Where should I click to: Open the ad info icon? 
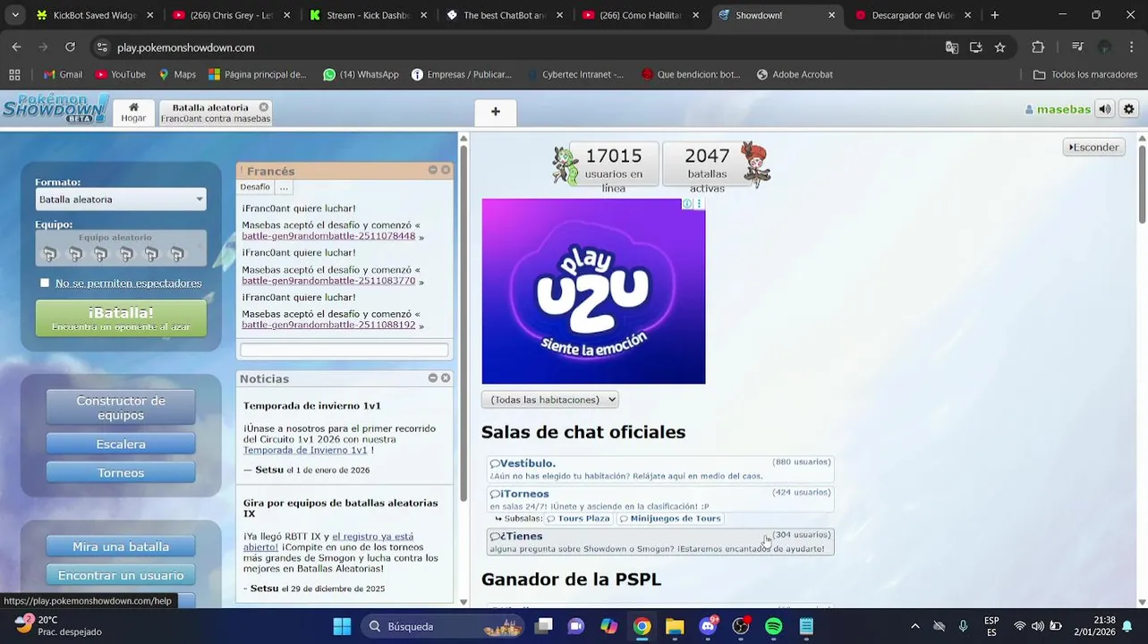[x=687, y=204]
